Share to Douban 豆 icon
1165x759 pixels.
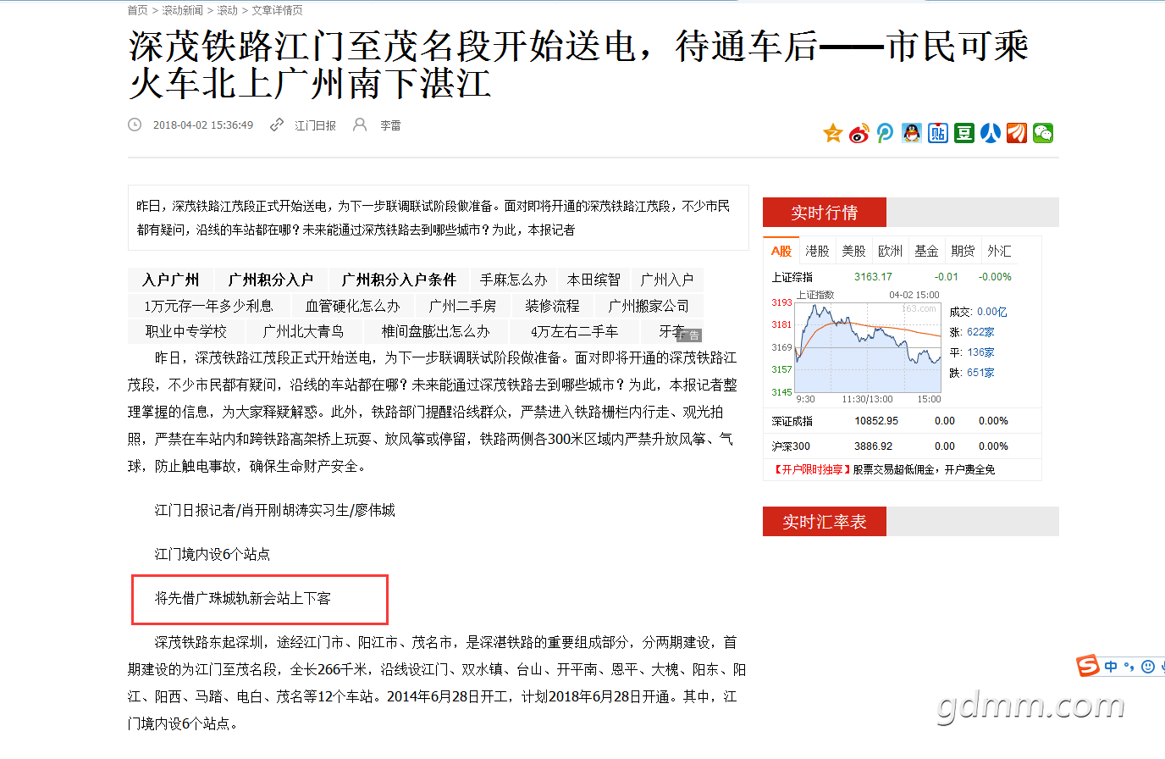pos(963,133)
